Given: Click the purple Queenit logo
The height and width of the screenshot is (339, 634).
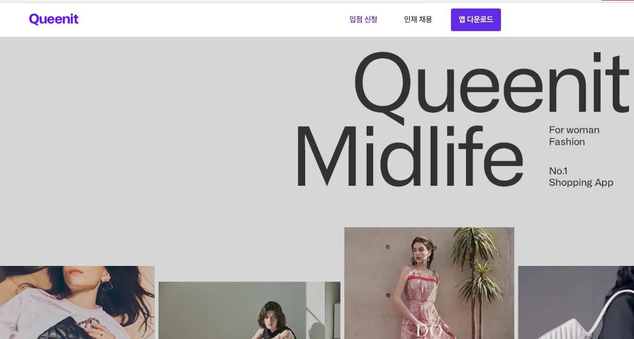Looking at the screenshot, I should click(x=54, y=19).
